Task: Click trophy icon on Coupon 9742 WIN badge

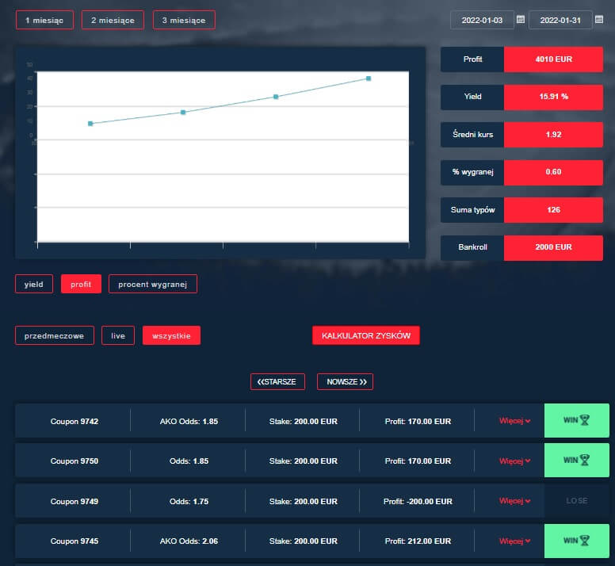Action: [585, 421]
